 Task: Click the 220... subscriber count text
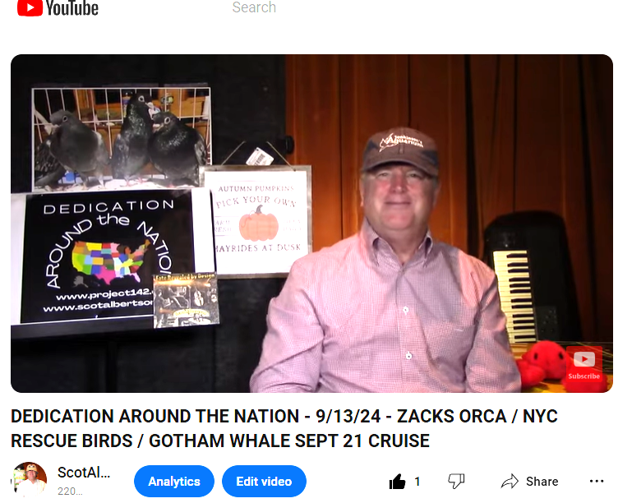70,491
